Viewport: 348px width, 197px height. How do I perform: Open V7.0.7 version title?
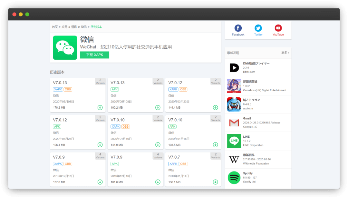174,157
